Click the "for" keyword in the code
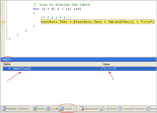157x113 pixels. 36,9
